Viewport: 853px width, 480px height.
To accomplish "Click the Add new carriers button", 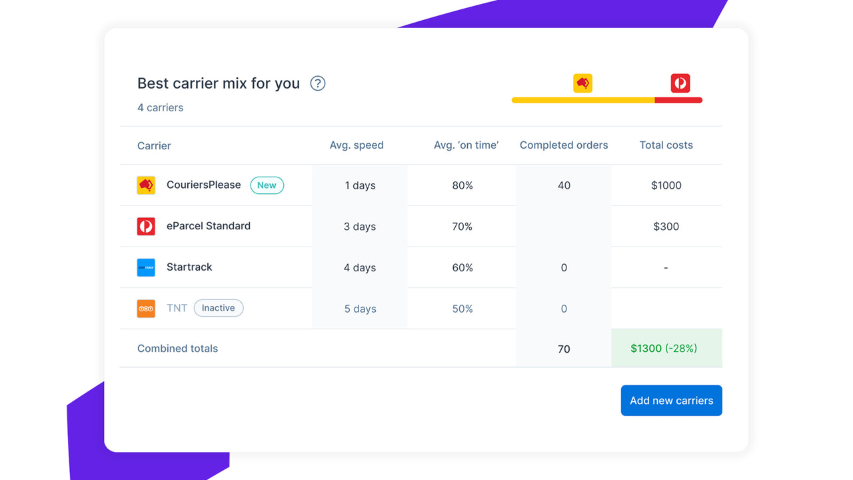I will point(671,400).
